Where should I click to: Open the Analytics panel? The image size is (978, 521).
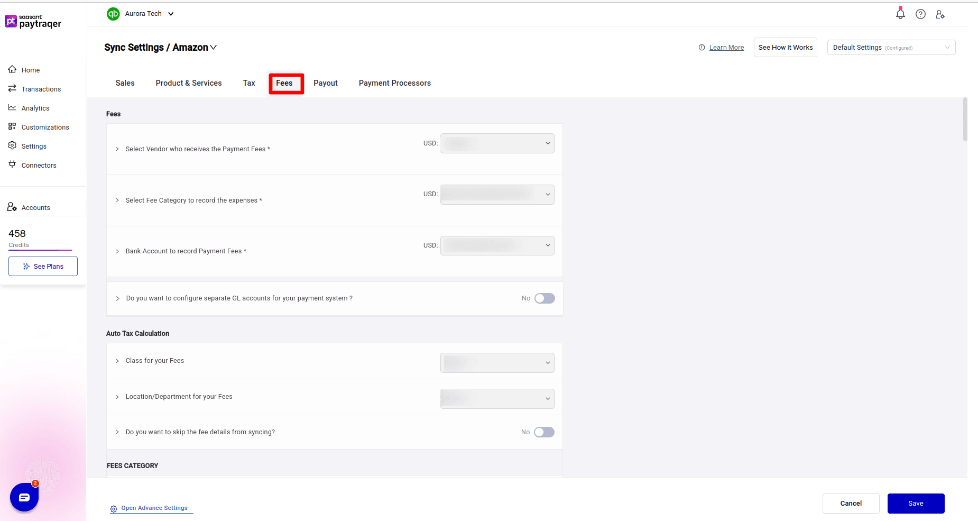pos(13,107)
